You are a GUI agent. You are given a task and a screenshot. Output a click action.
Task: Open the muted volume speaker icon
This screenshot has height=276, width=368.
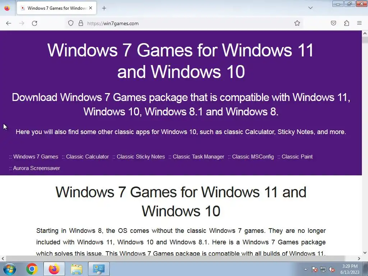(x=332, y=269)
